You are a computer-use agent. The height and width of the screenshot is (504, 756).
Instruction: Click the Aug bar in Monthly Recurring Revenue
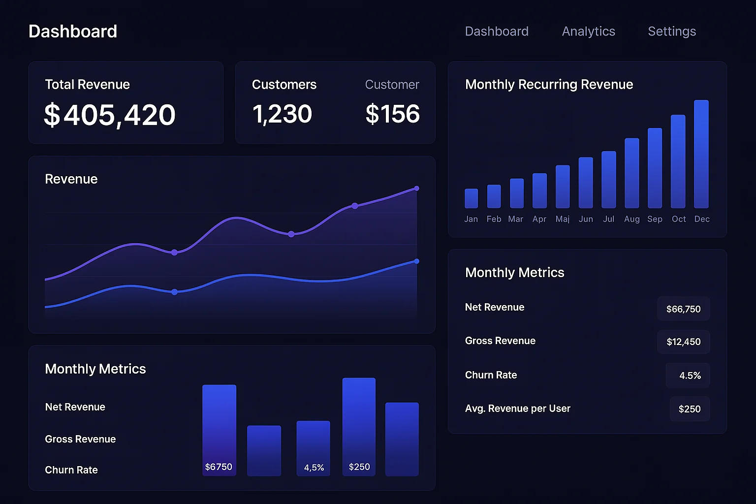pyautogui.click(x=631, y=173)
